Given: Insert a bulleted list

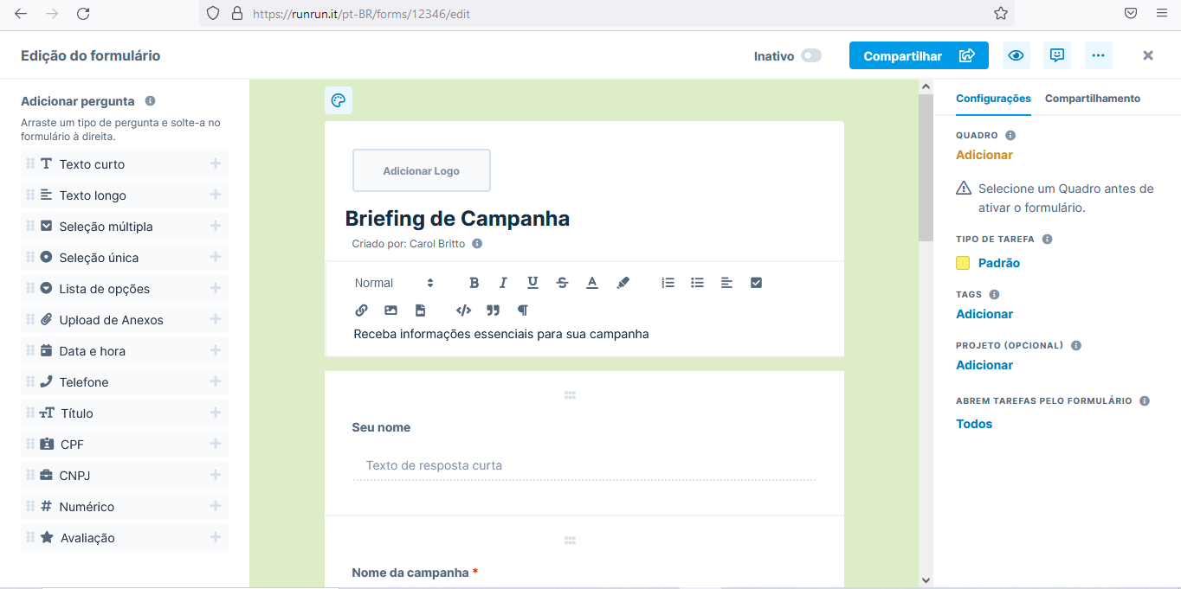Looking at the screenshot, I should tap(697, 283).
